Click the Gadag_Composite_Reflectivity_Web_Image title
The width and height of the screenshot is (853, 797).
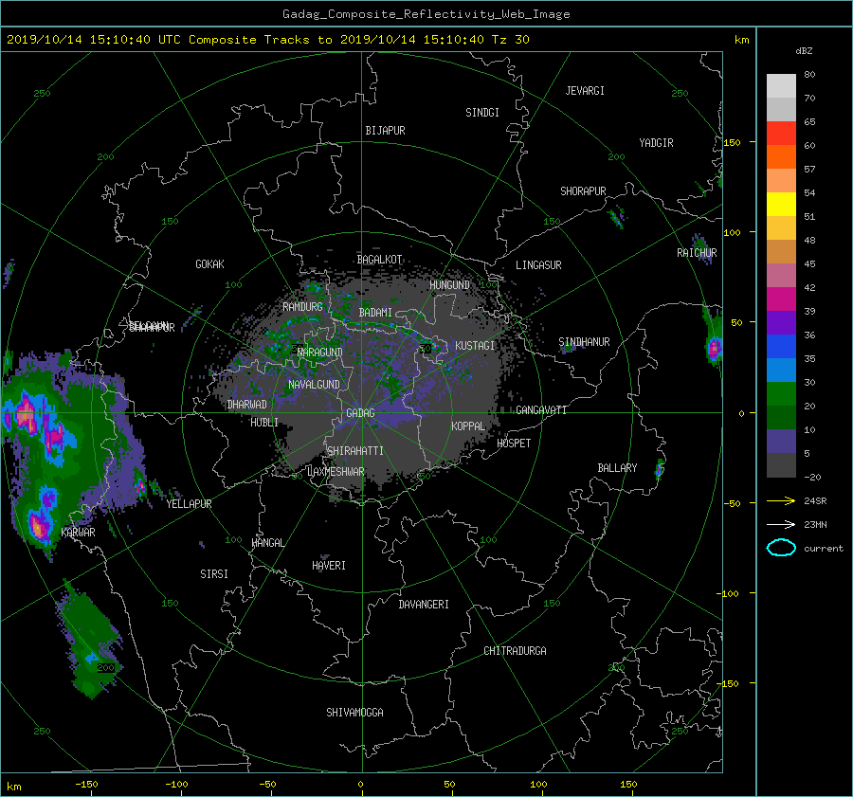[426, 14]
